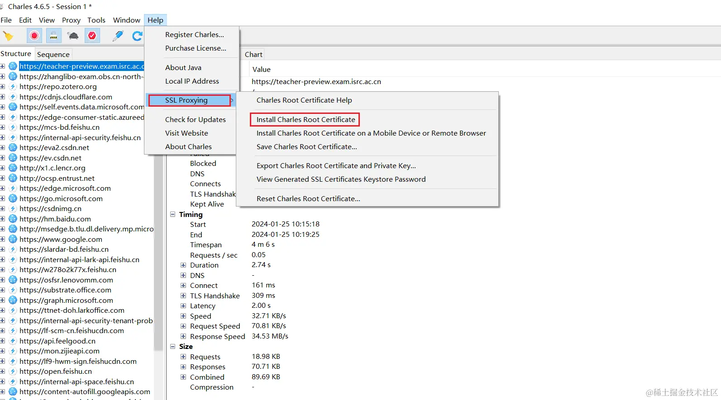Click globe icon beside www.google.com host
The width and height of the screenshot is (721, 400).
[13, 239]
